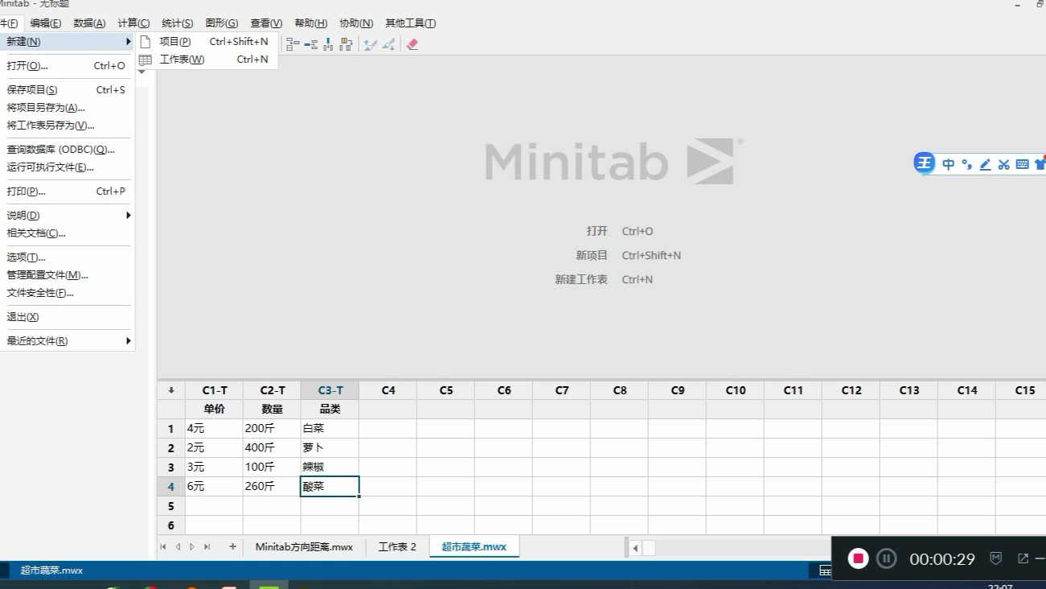
Task: Select the pink eraser toolbar icon
Action: pos(412,44)
